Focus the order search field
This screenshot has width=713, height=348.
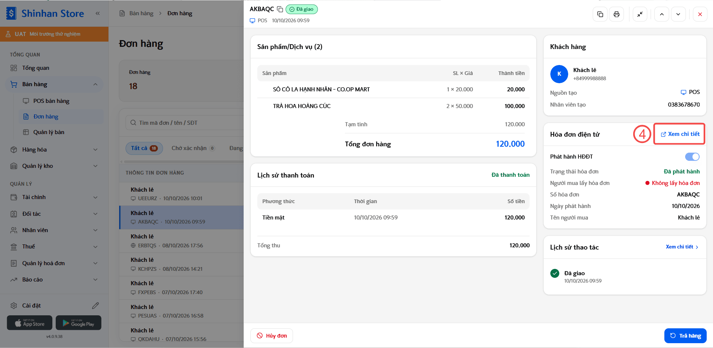tap(185, 123)
